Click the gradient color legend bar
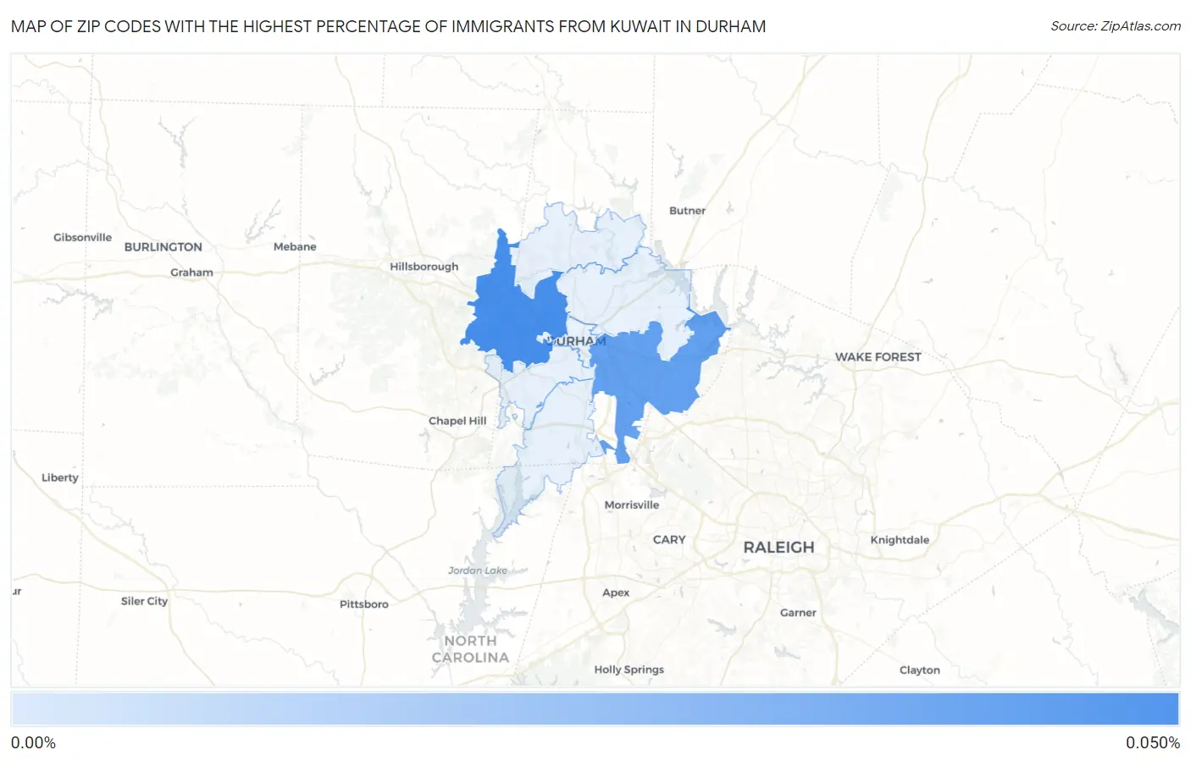 coord(595,709)
